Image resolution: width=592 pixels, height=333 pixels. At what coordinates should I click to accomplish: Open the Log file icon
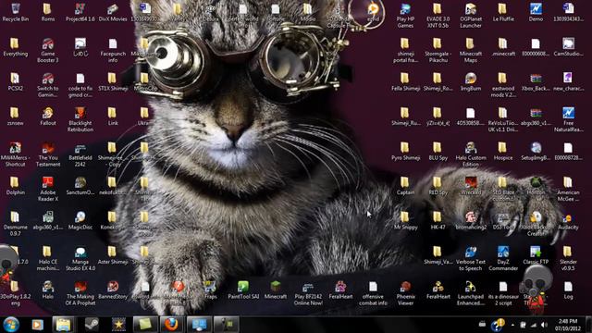pyautogui.click(x=568, y=290)
